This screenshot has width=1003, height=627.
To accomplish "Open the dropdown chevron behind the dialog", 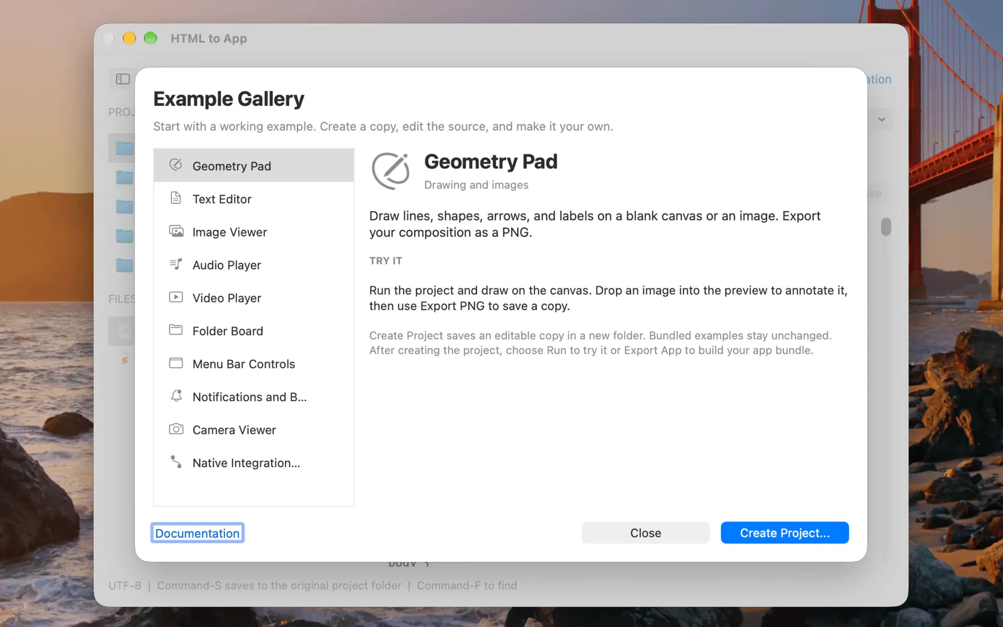I will click(x=882, y=119).
